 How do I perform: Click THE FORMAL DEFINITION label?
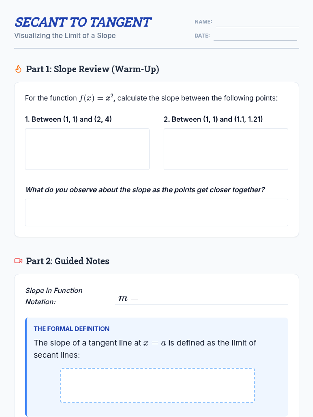(71, 329)
